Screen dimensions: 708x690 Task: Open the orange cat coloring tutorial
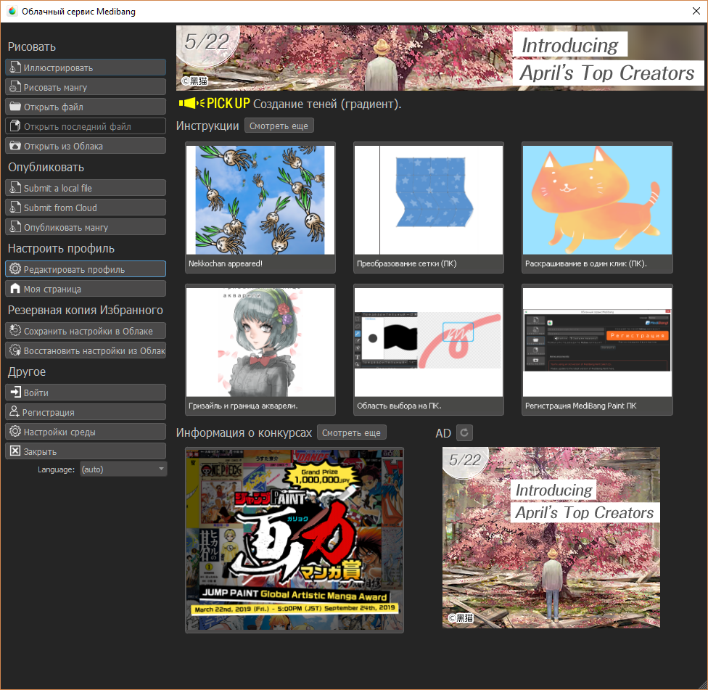point(597,200)
